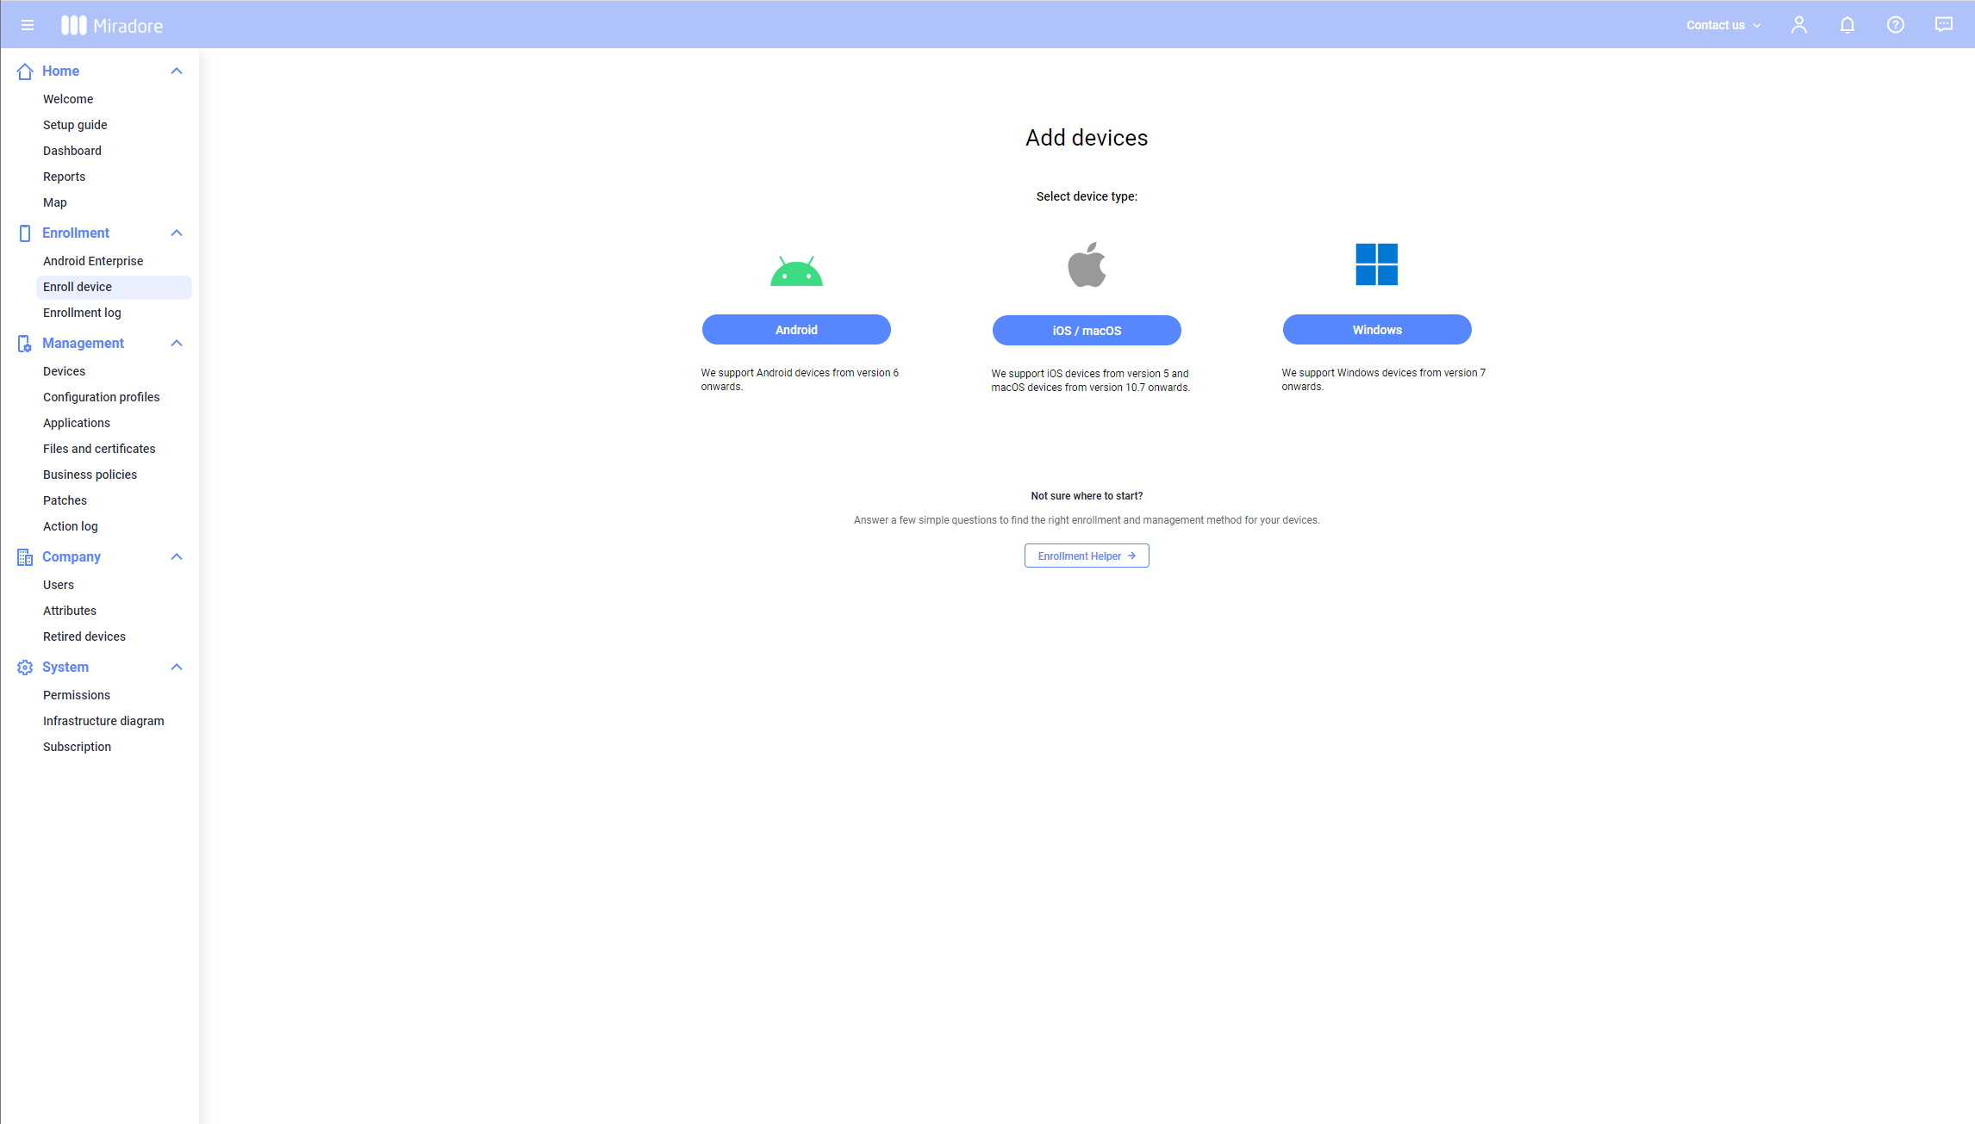
Task: Open Android Enterprise settings
Action: pyautogui.click(x=93, y=261)
